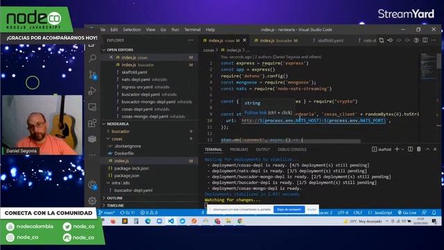Open Chrome from the taskbar
The width and height of the screenshot is (444, 250).
point(240,221)
